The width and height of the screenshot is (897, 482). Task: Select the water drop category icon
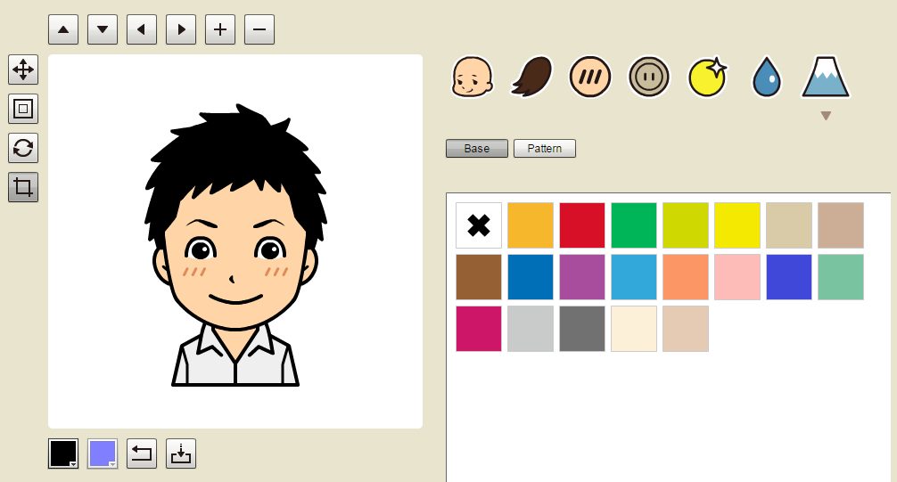tap(766, 78)
